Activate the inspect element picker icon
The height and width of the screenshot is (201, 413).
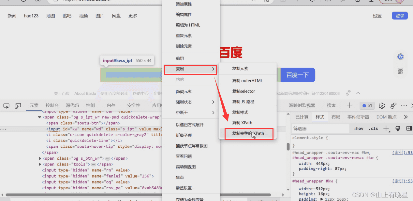pyautogui.click(x=6, y=106)
